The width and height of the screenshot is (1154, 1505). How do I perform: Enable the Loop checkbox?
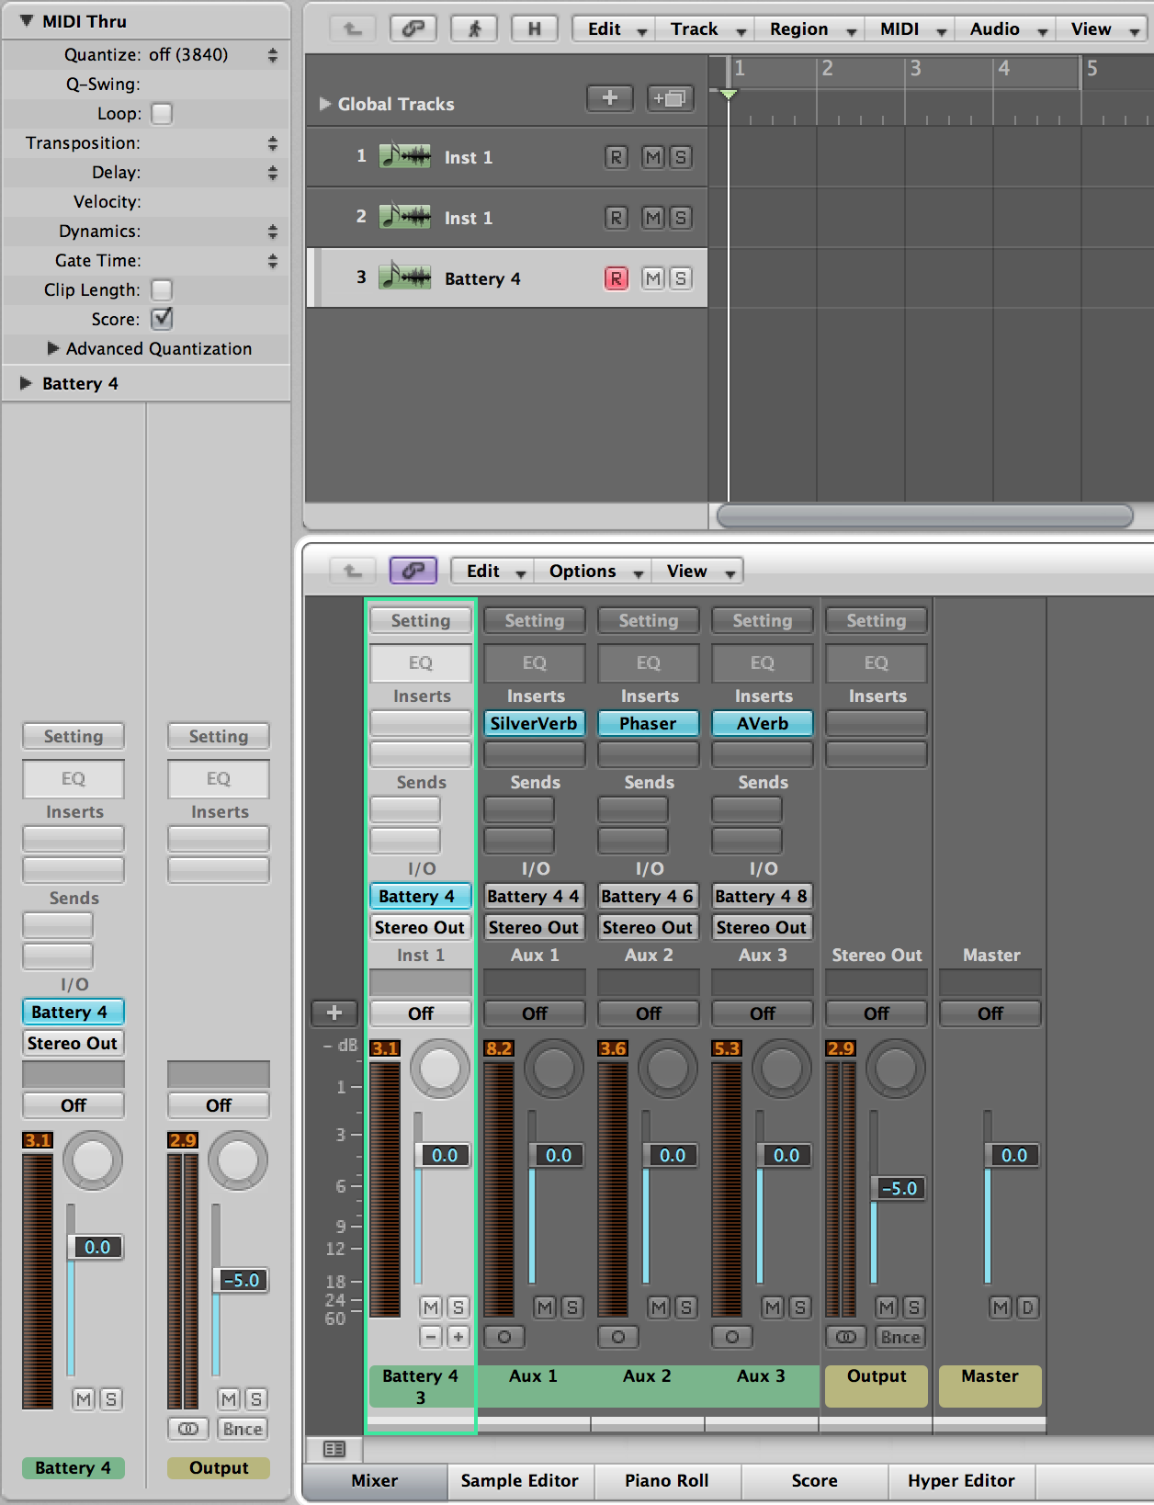coord(162,113)
